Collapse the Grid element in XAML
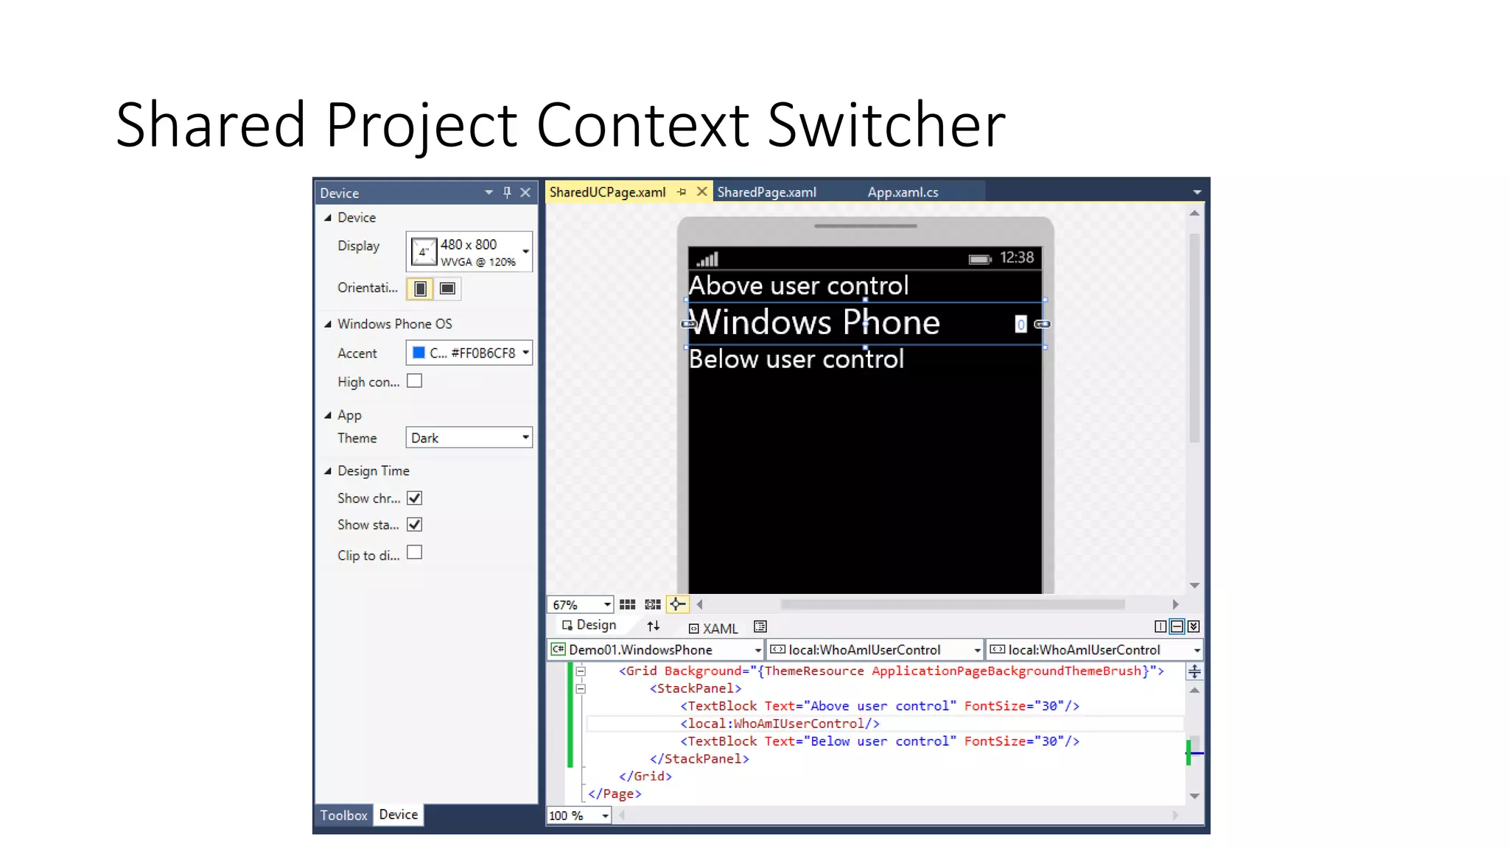Screen dimensions: 1509x848 tap(581, 671)
